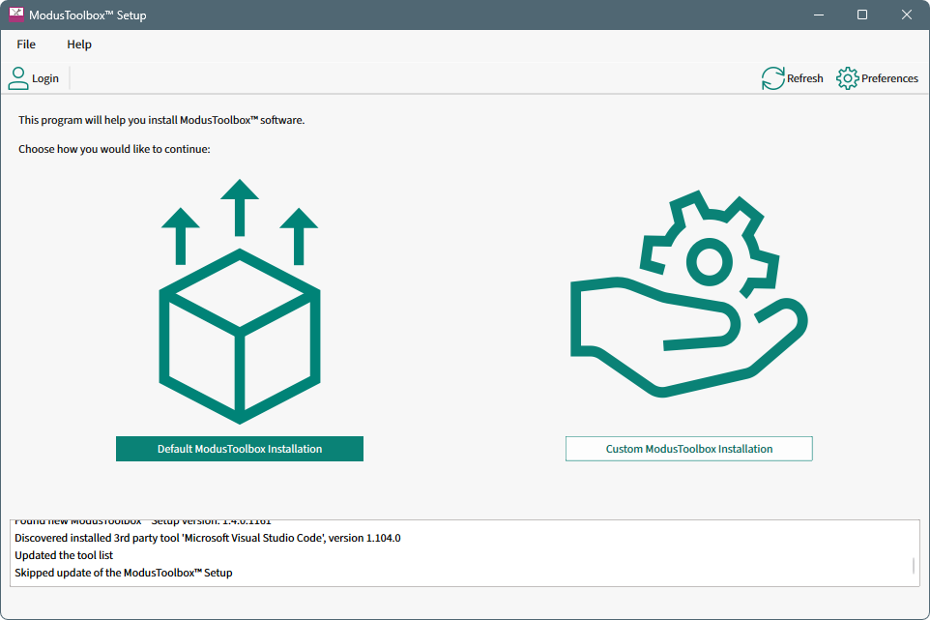Click the Refresh text label

805,78
